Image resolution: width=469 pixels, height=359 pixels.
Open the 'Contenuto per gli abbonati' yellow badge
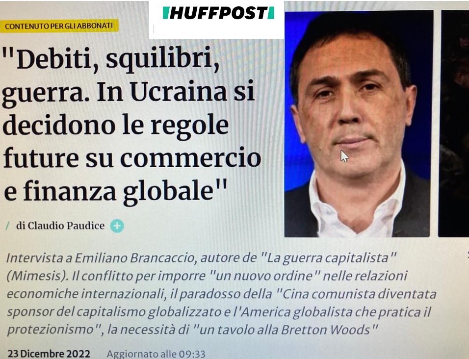coord(59,26)
